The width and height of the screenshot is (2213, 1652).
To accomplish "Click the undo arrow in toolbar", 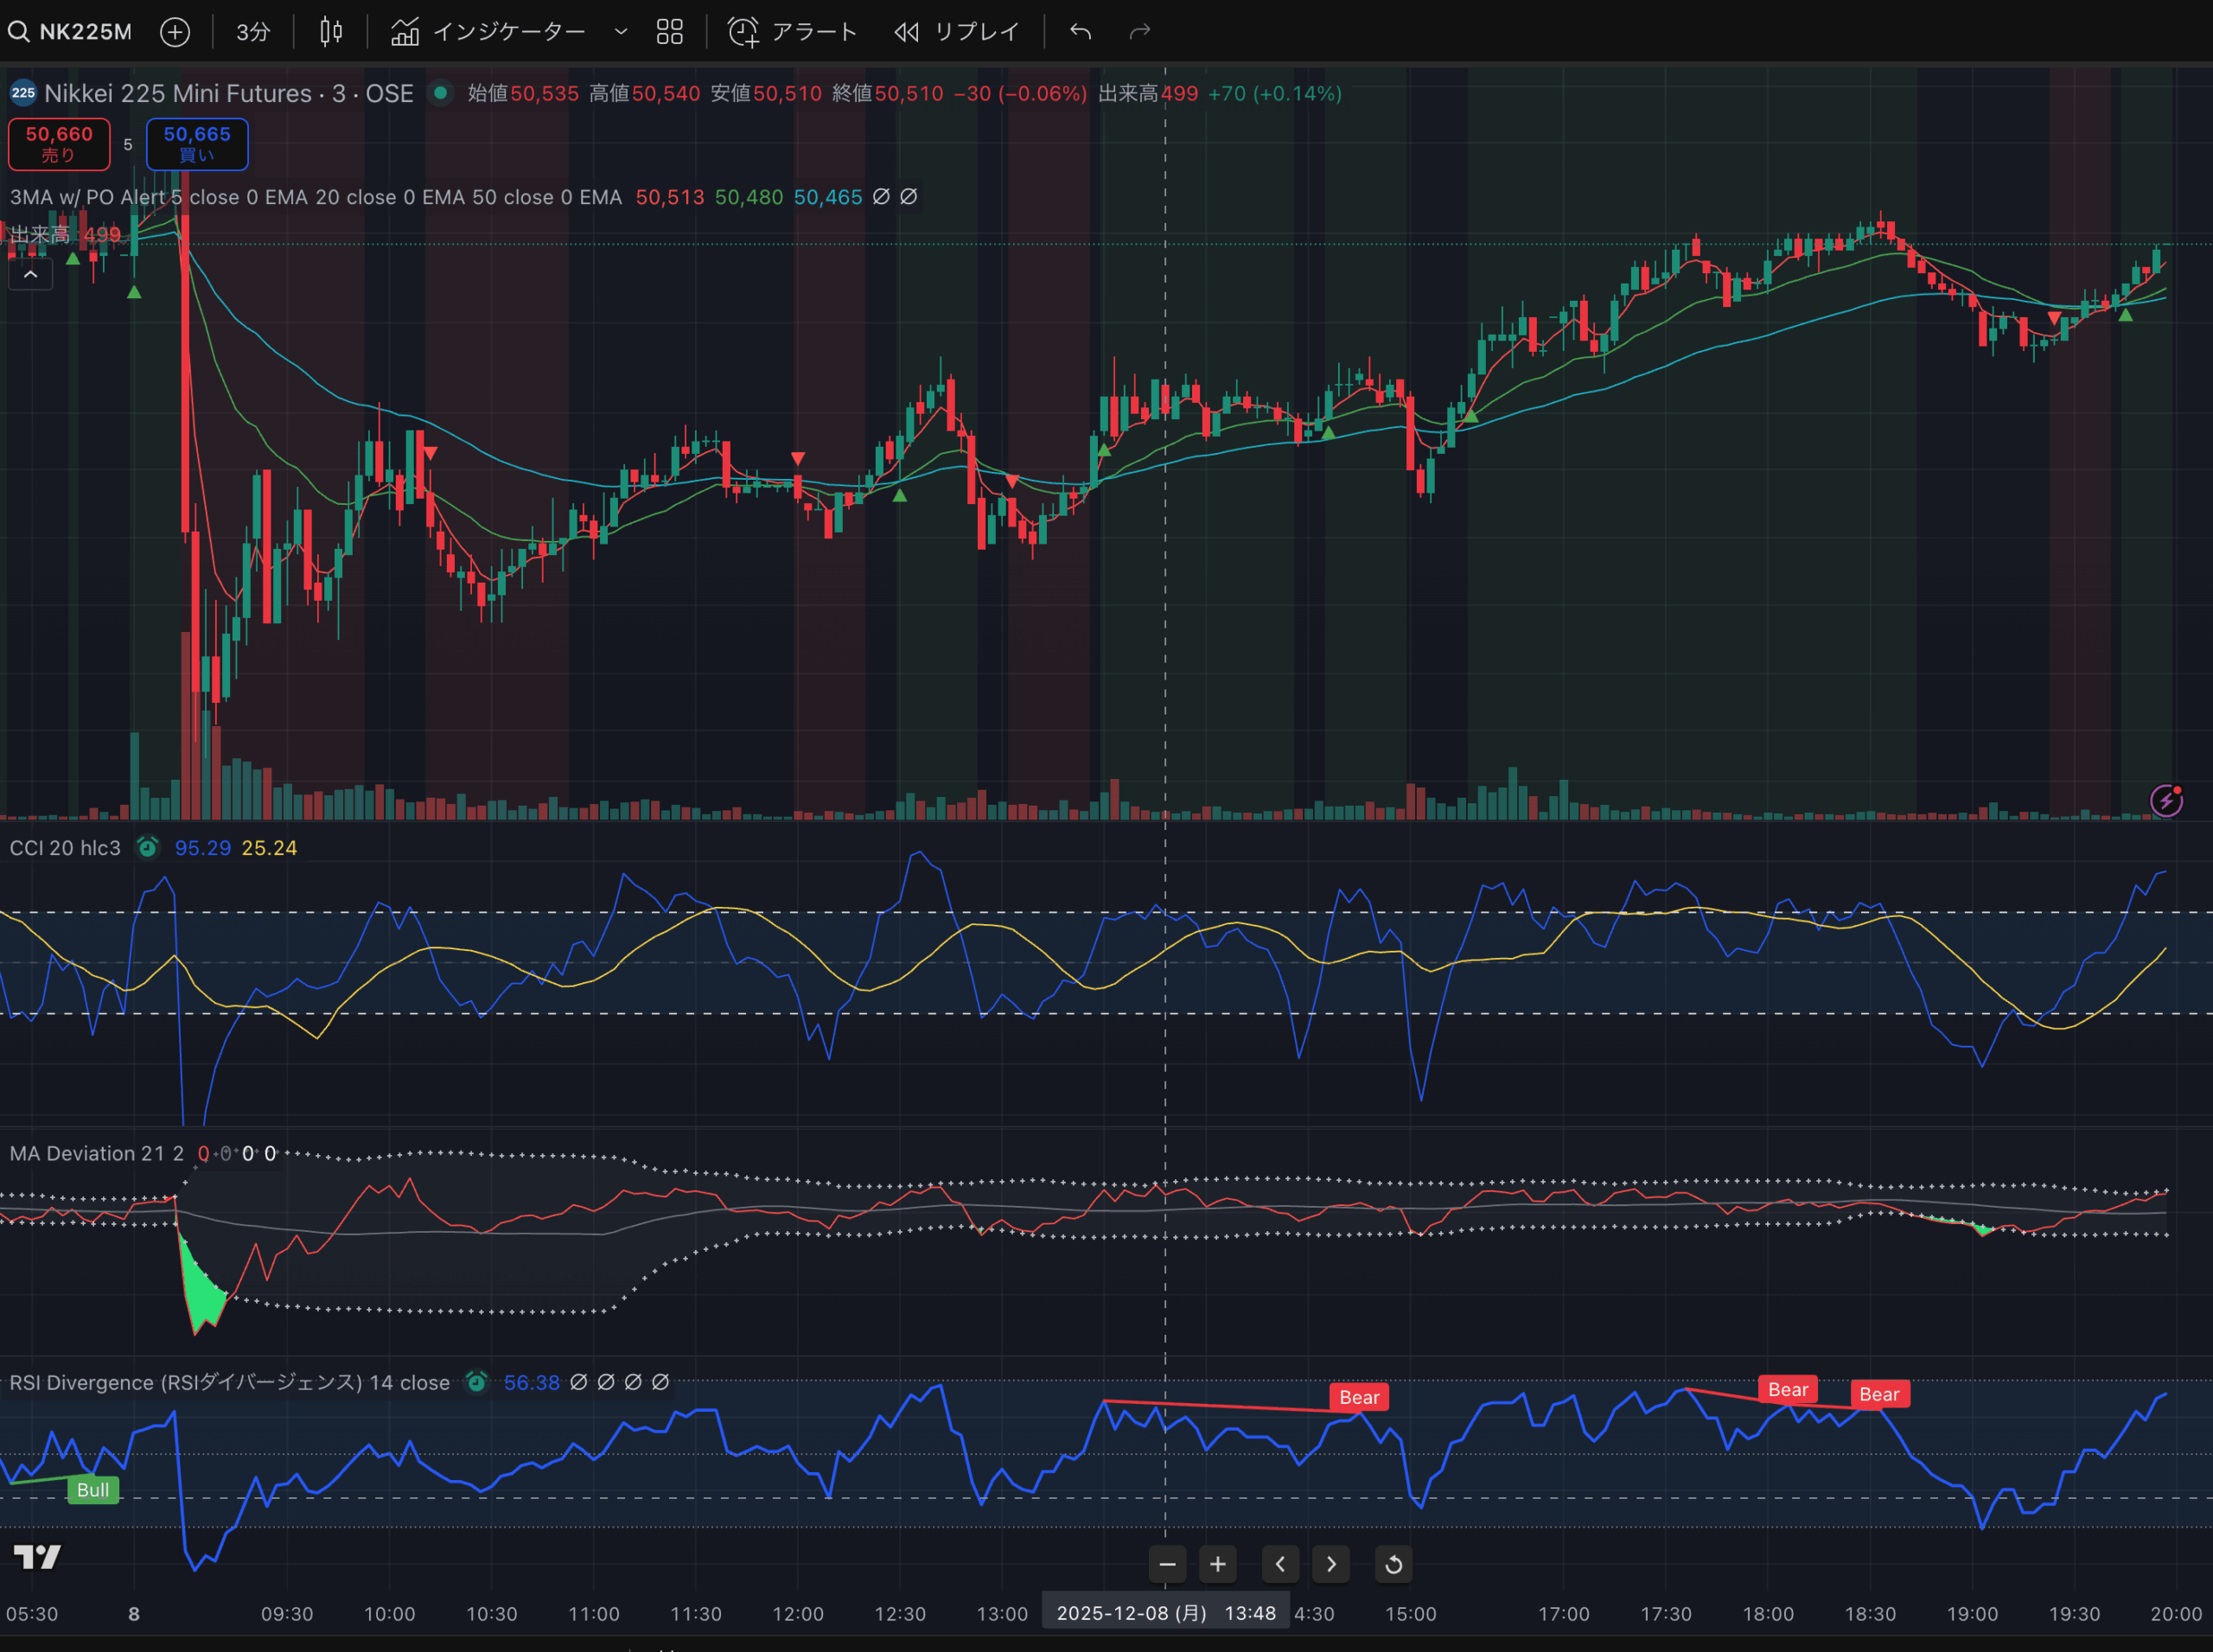I will coord(1080,32).
